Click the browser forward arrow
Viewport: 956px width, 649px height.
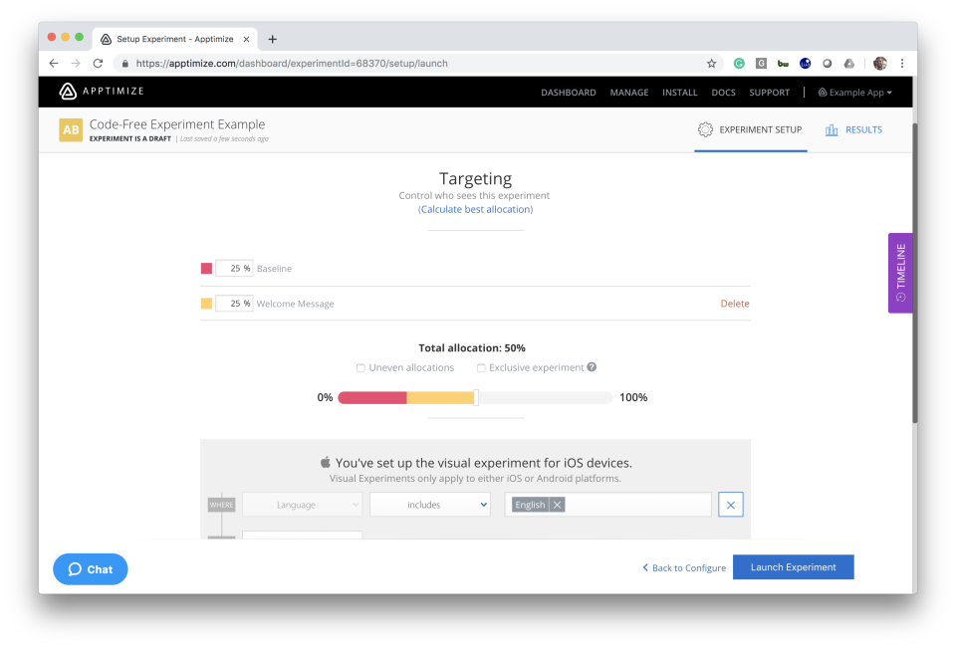tap(76, 64)
